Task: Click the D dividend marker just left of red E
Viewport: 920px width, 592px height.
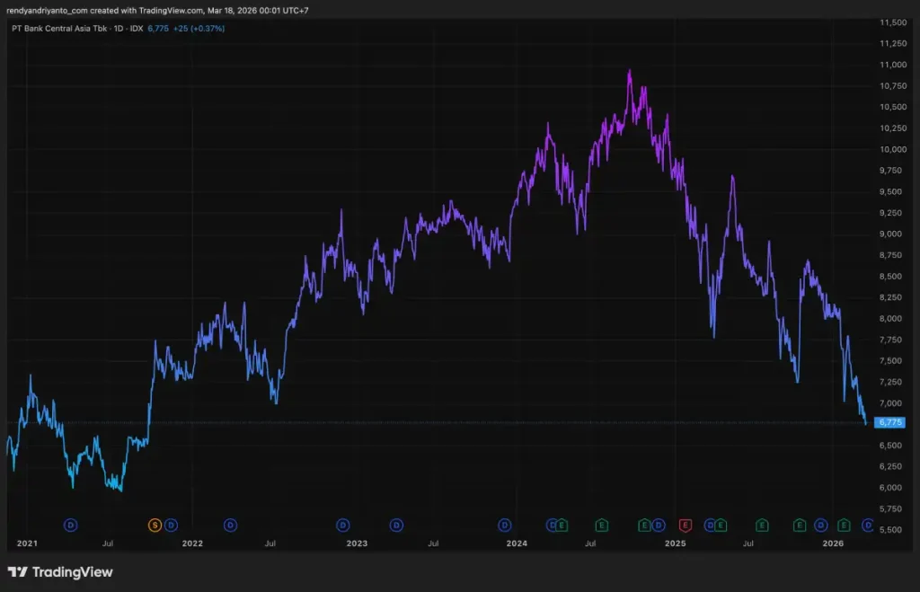Action: [x=659, y=525]
